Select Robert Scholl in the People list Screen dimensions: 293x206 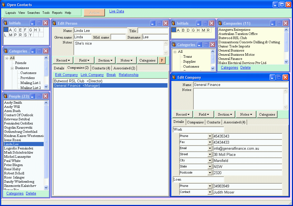tap(14, 173)
